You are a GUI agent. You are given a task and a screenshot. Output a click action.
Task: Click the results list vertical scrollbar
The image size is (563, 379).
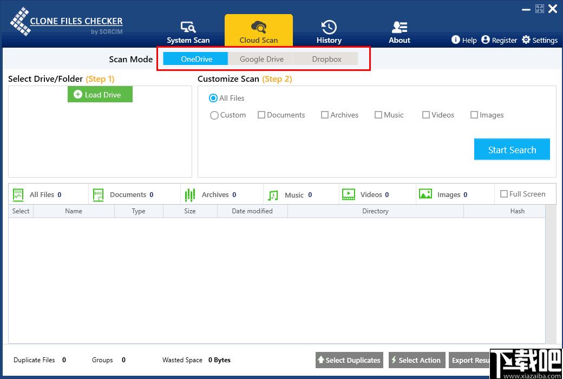pos(551,274)
